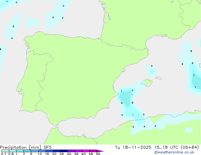This screenshot has width=201, height=155.
Task: Click the magenta swatch between 40 and 45
Action: [86, 151]
